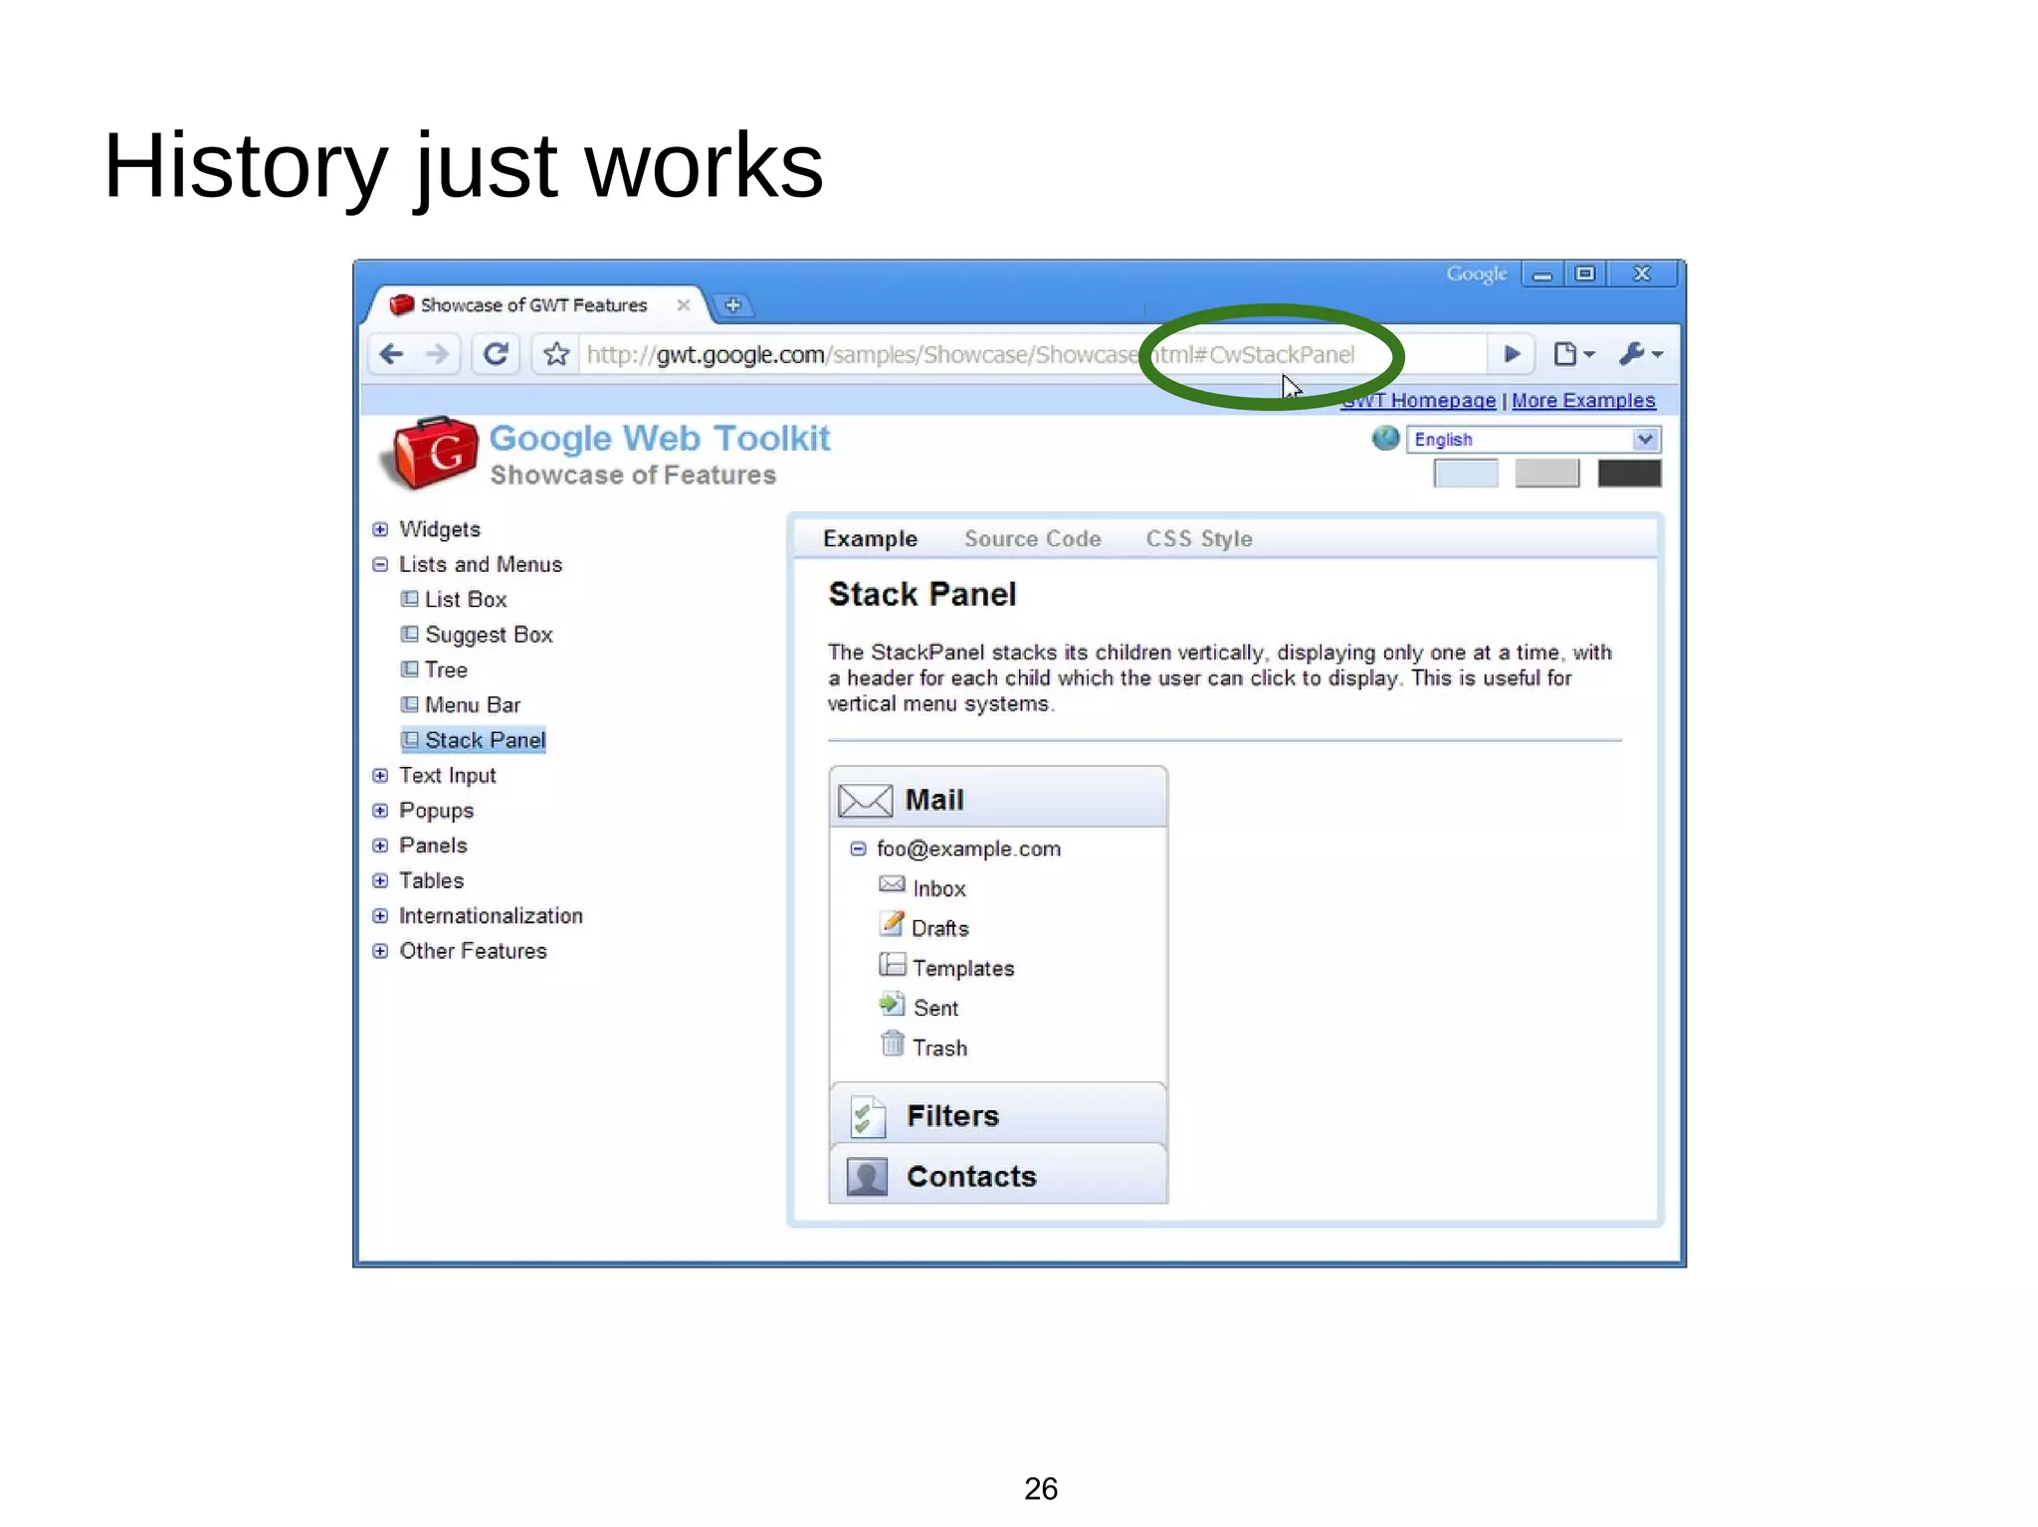Open the English language dropdown
Image resolution: width=2038 pixels, height=1527 pixels.
tap(1533, 440)
